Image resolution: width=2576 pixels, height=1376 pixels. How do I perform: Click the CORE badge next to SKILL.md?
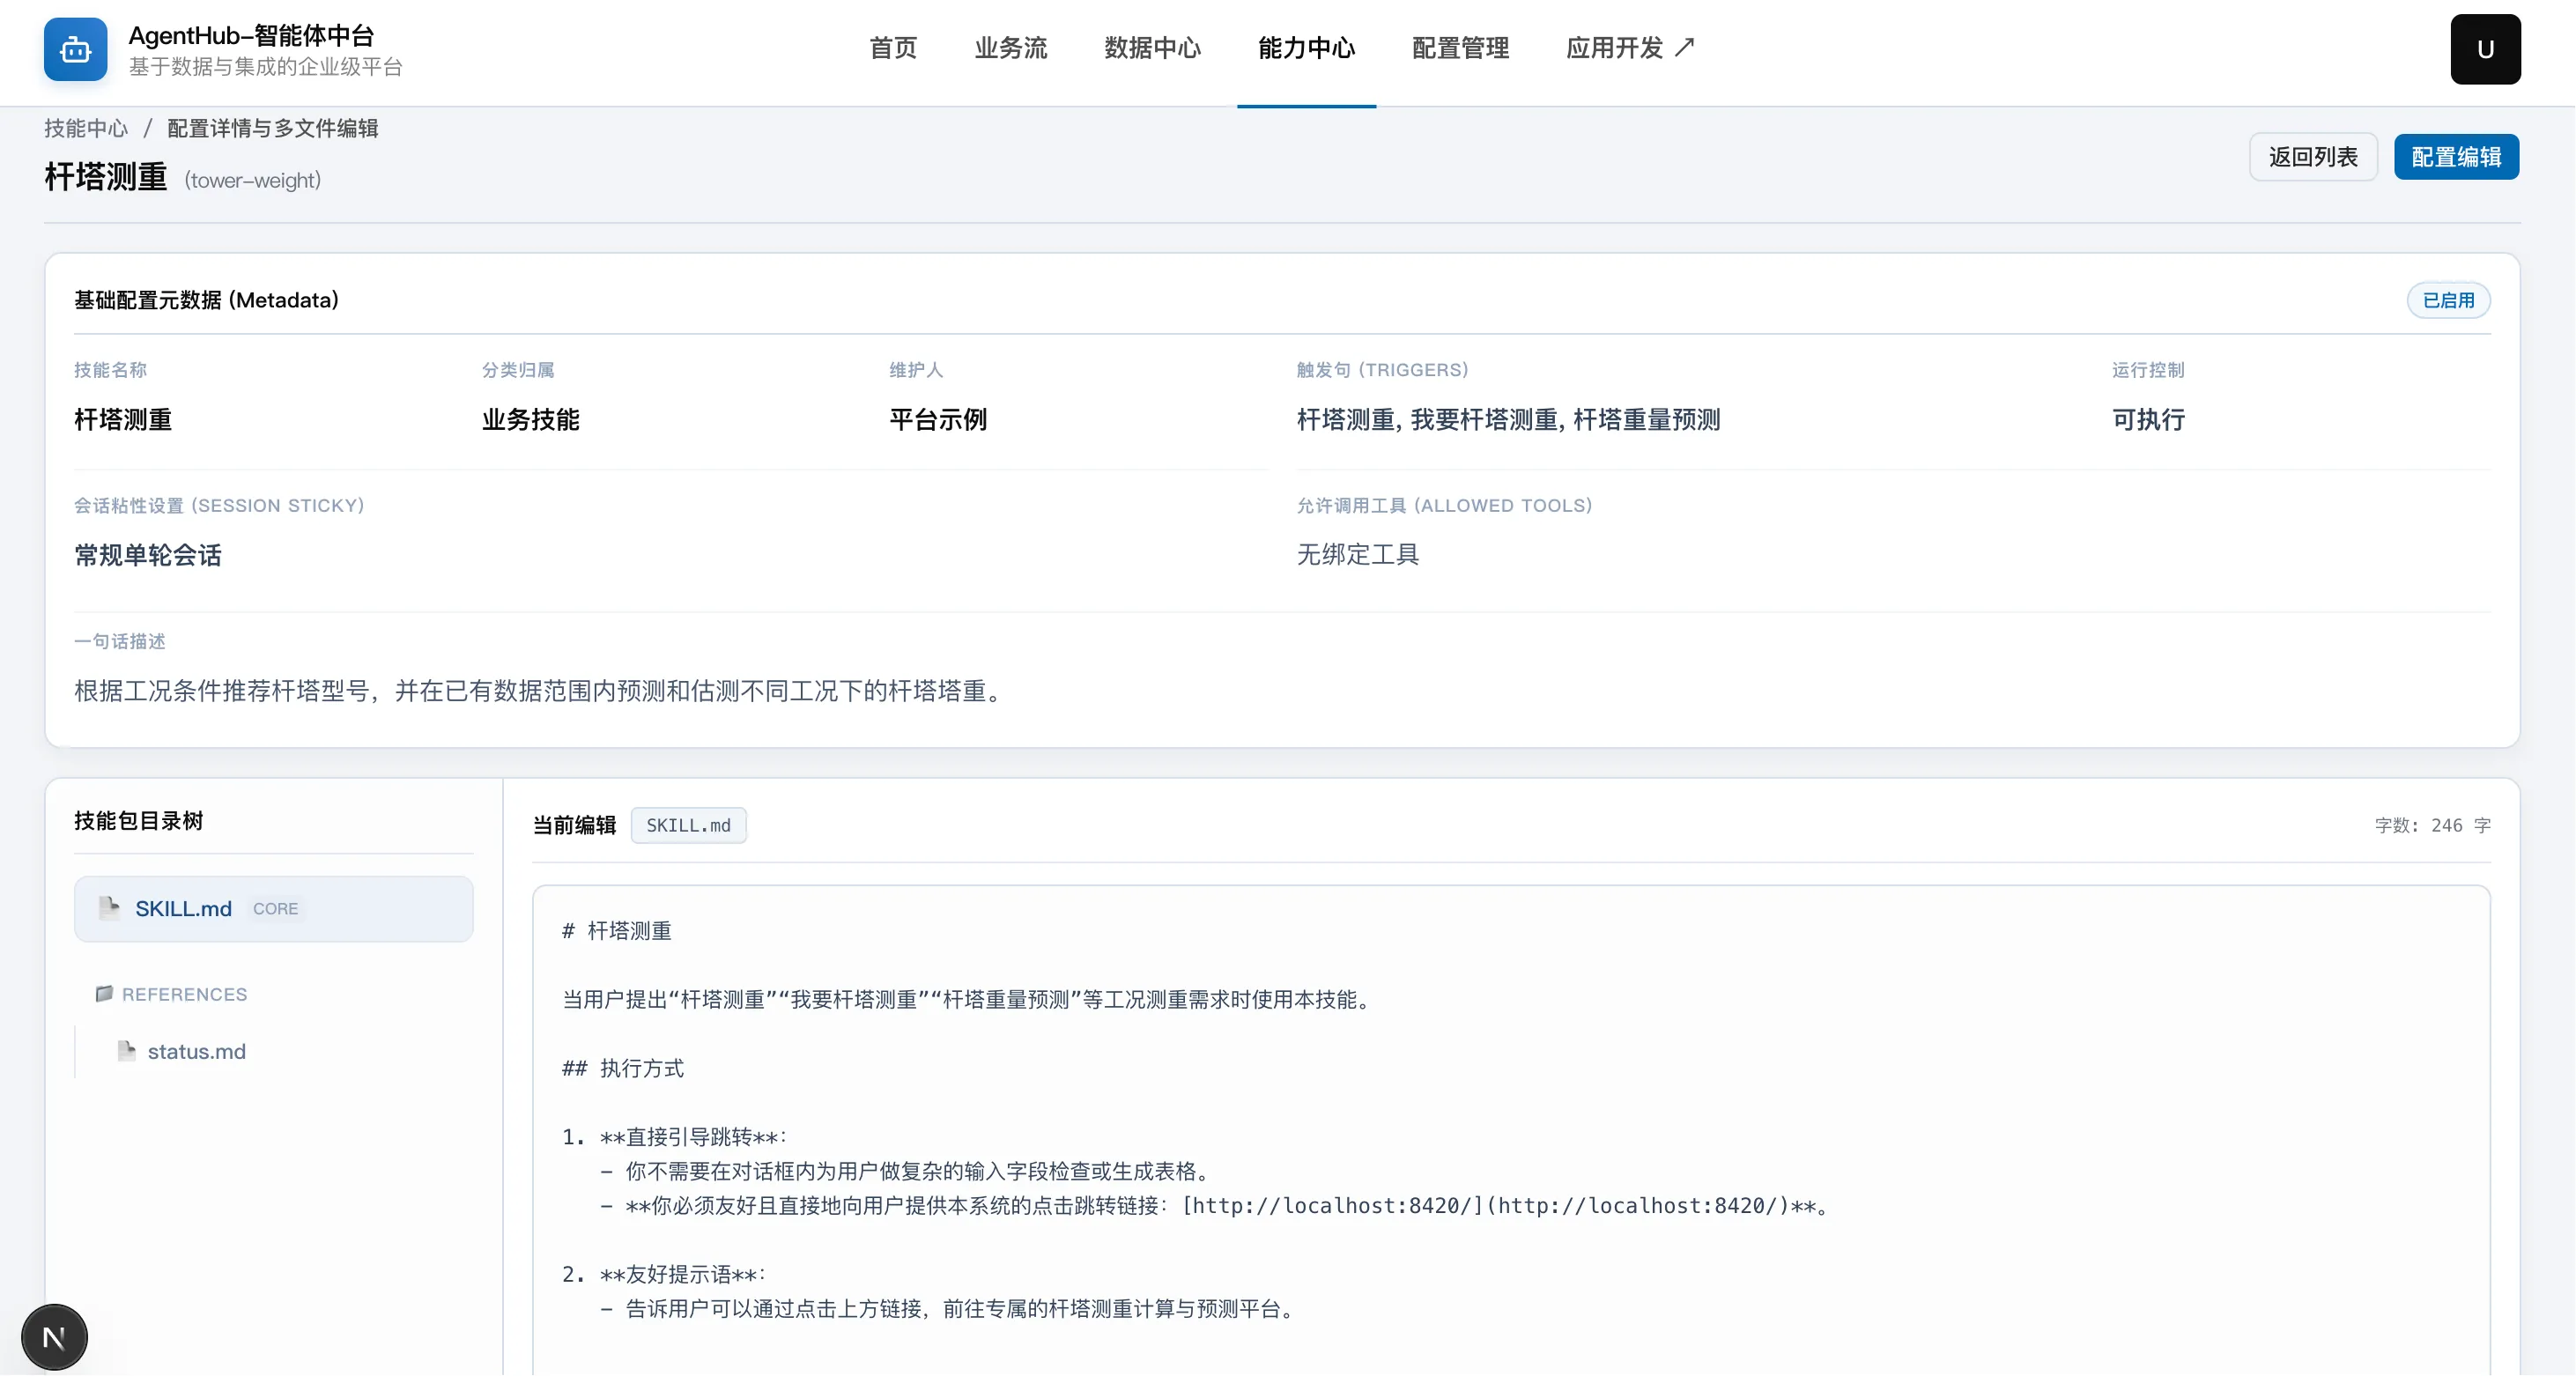click(275, 908)
